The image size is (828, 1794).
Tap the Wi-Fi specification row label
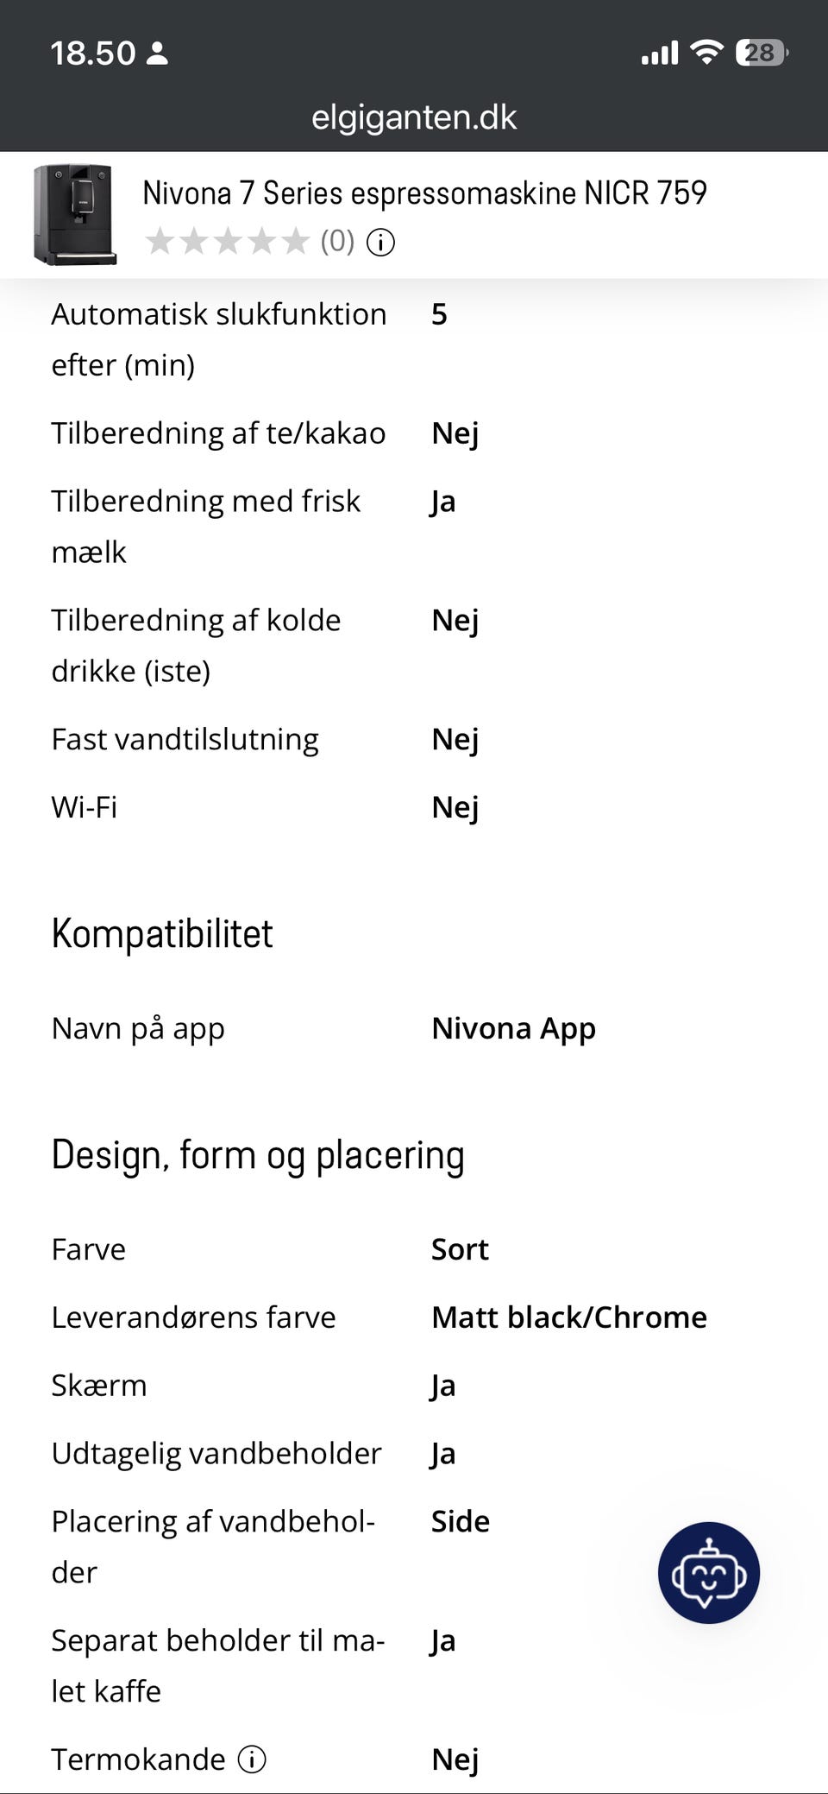[x=85, y=807]
